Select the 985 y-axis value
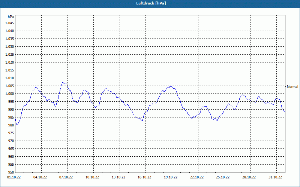This screenshot has height=187, width=300. point(11,117)
